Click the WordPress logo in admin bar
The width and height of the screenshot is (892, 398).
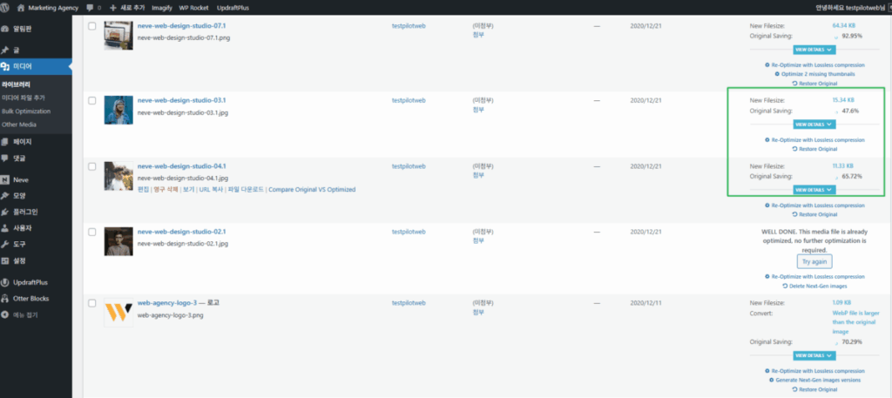pos(7,7)
